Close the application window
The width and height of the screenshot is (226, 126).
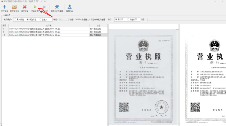tap(222, 1)
